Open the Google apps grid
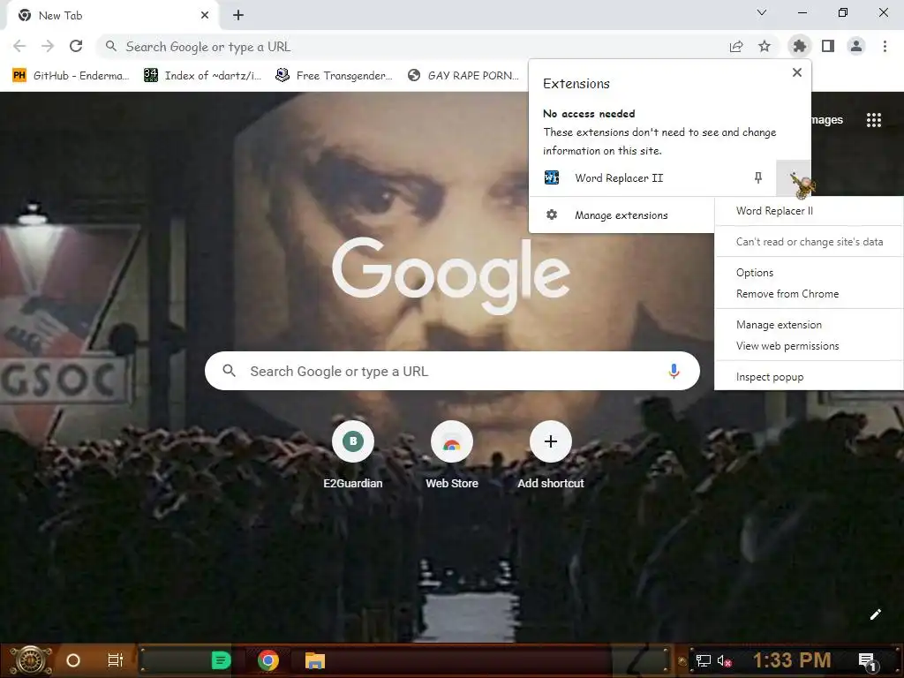 click(x=874, y=120)
